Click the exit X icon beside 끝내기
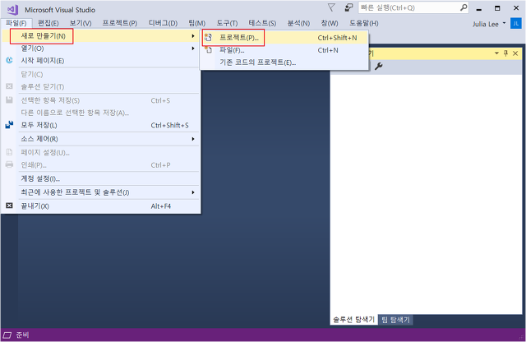The width and height of the screenshot is (526, 342). point(9,206)
